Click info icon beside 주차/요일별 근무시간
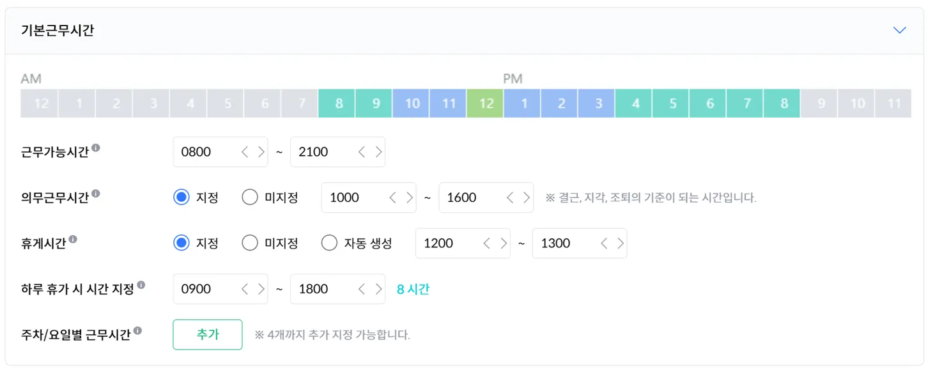The height and width of the screenshot is (370, 928). click(137, 331)
